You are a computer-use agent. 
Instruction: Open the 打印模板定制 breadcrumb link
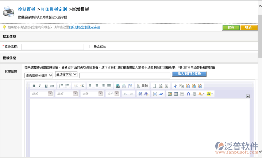tap(54, 9)
